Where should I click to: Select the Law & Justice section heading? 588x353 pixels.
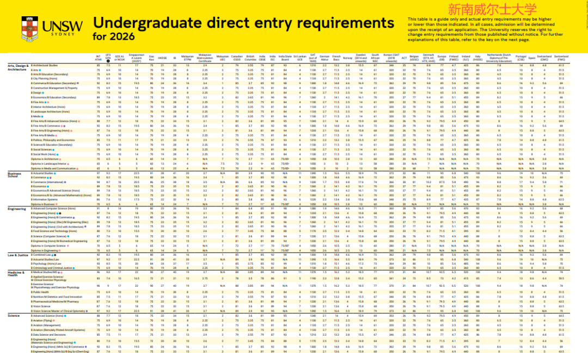17,254
